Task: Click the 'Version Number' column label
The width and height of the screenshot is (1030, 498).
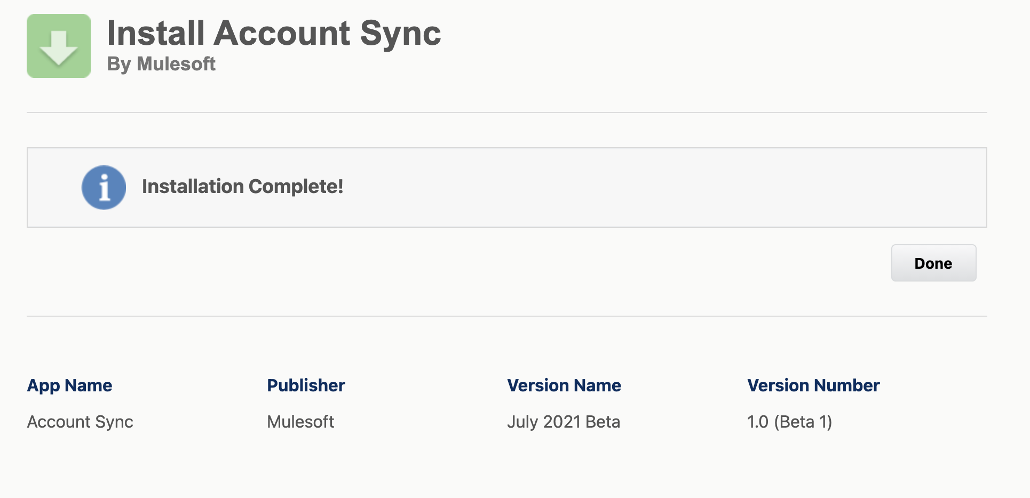Action: pyautogui.click(x=813, y=385)
